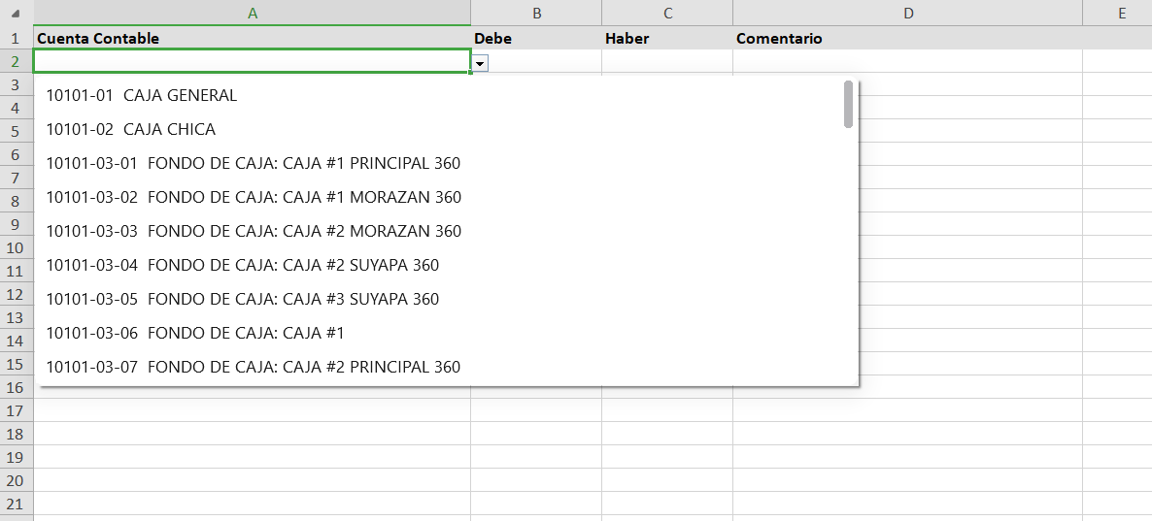
Task: Select row 1 header
Action: click(17, 38)
